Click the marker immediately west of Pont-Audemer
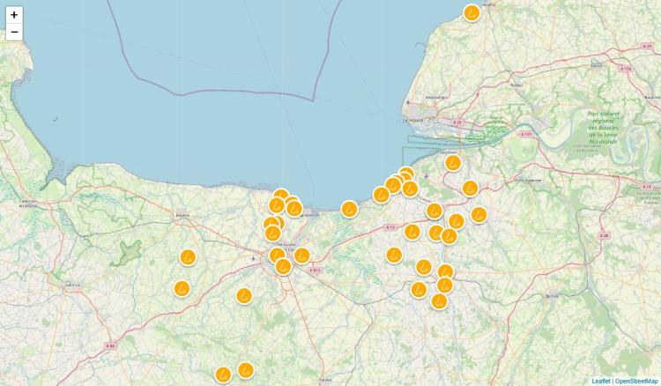 [470, 189]
